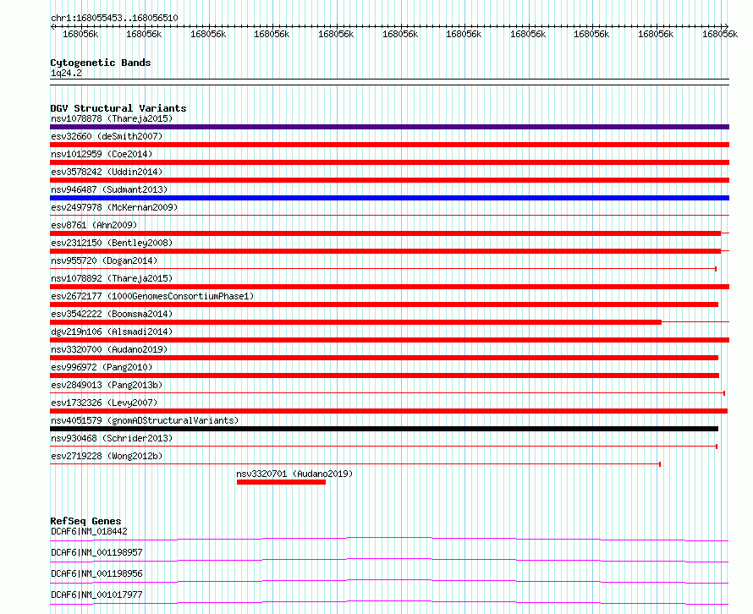Select nsv3320700 (Audano2019) variant label
The height and width of the screenshot is (614, 753).
pos(109,349)
